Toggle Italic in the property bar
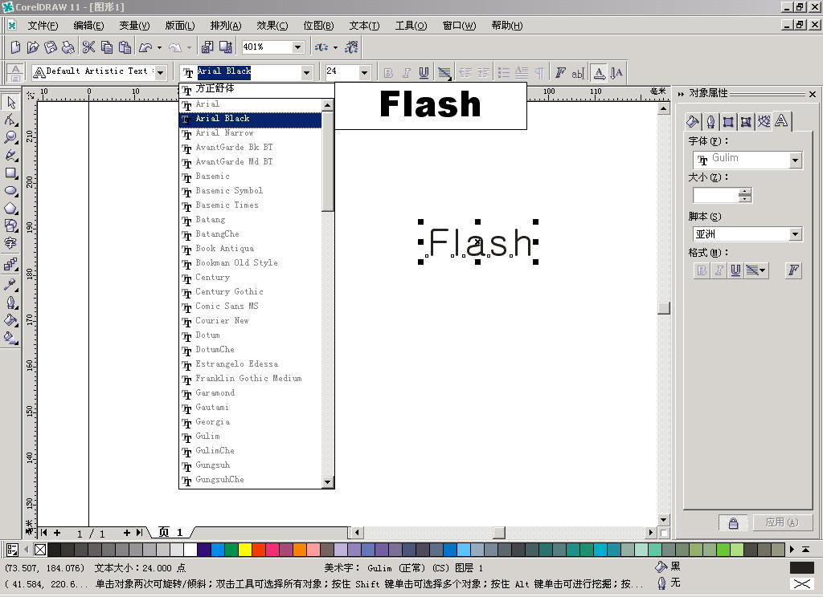 [406, 73]
